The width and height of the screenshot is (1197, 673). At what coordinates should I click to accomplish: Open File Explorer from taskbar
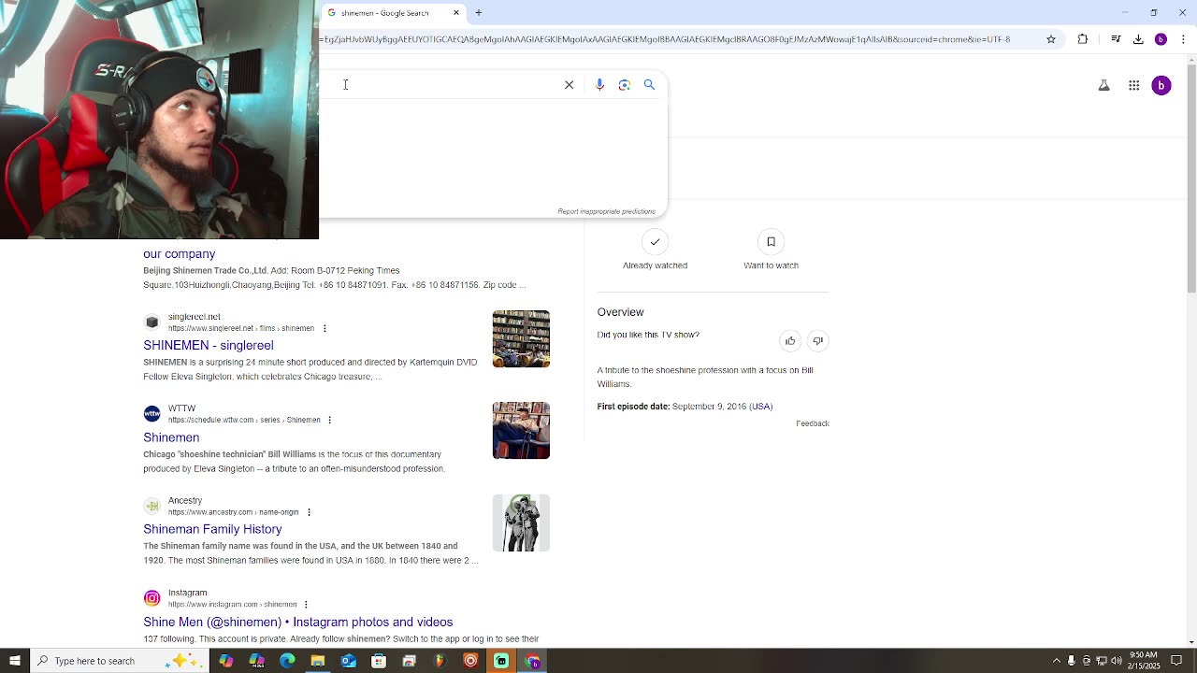click(318, 661)
